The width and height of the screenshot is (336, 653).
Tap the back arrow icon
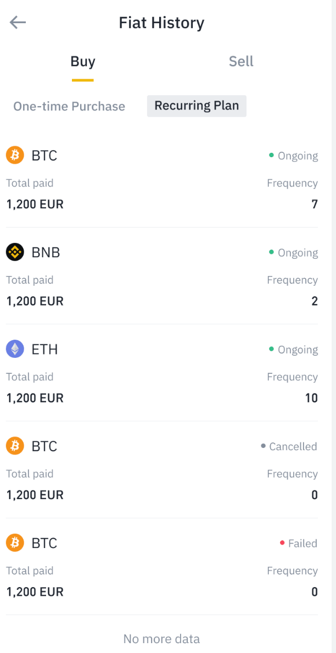[x=18, y=23]
